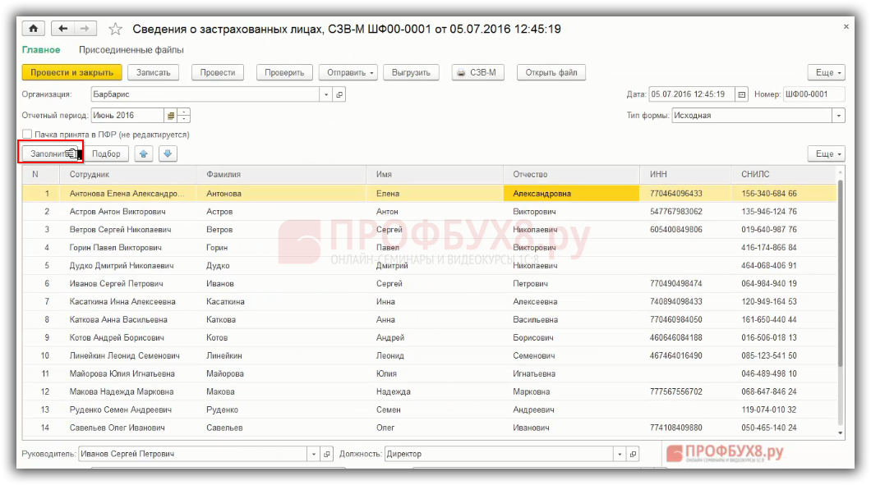
Task: Expand the Должность dropdown list
Action: coord(619,454)
